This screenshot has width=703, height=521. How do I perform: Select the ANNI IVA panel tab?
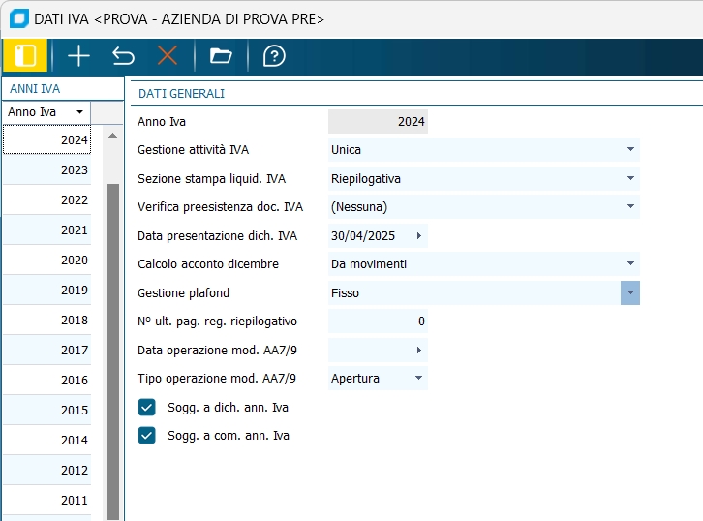(35, 89)
